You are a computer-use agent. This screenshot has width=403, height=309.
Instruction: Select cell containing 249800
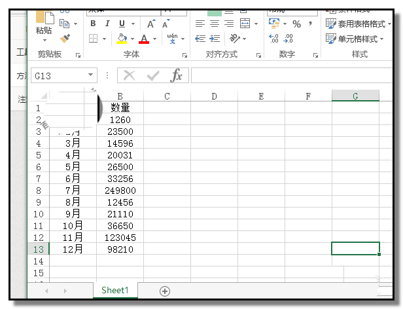tap(120, 190)
